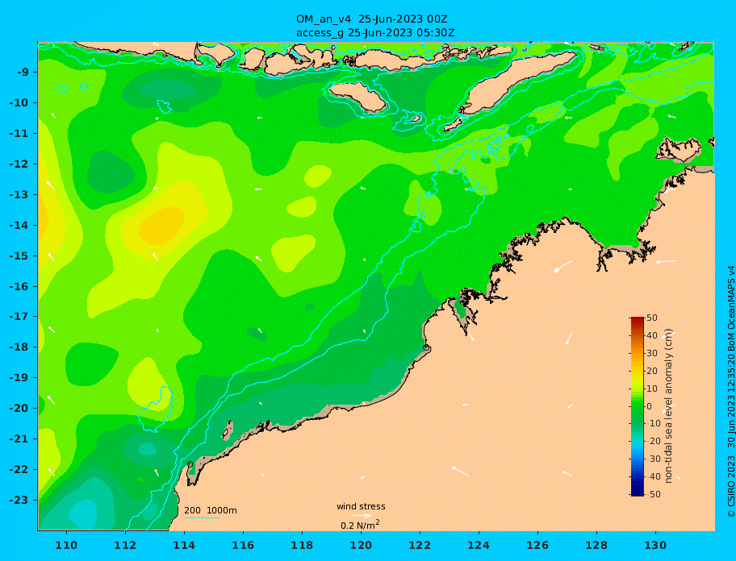Click the 114 longitude axis label

coord(184,546)
